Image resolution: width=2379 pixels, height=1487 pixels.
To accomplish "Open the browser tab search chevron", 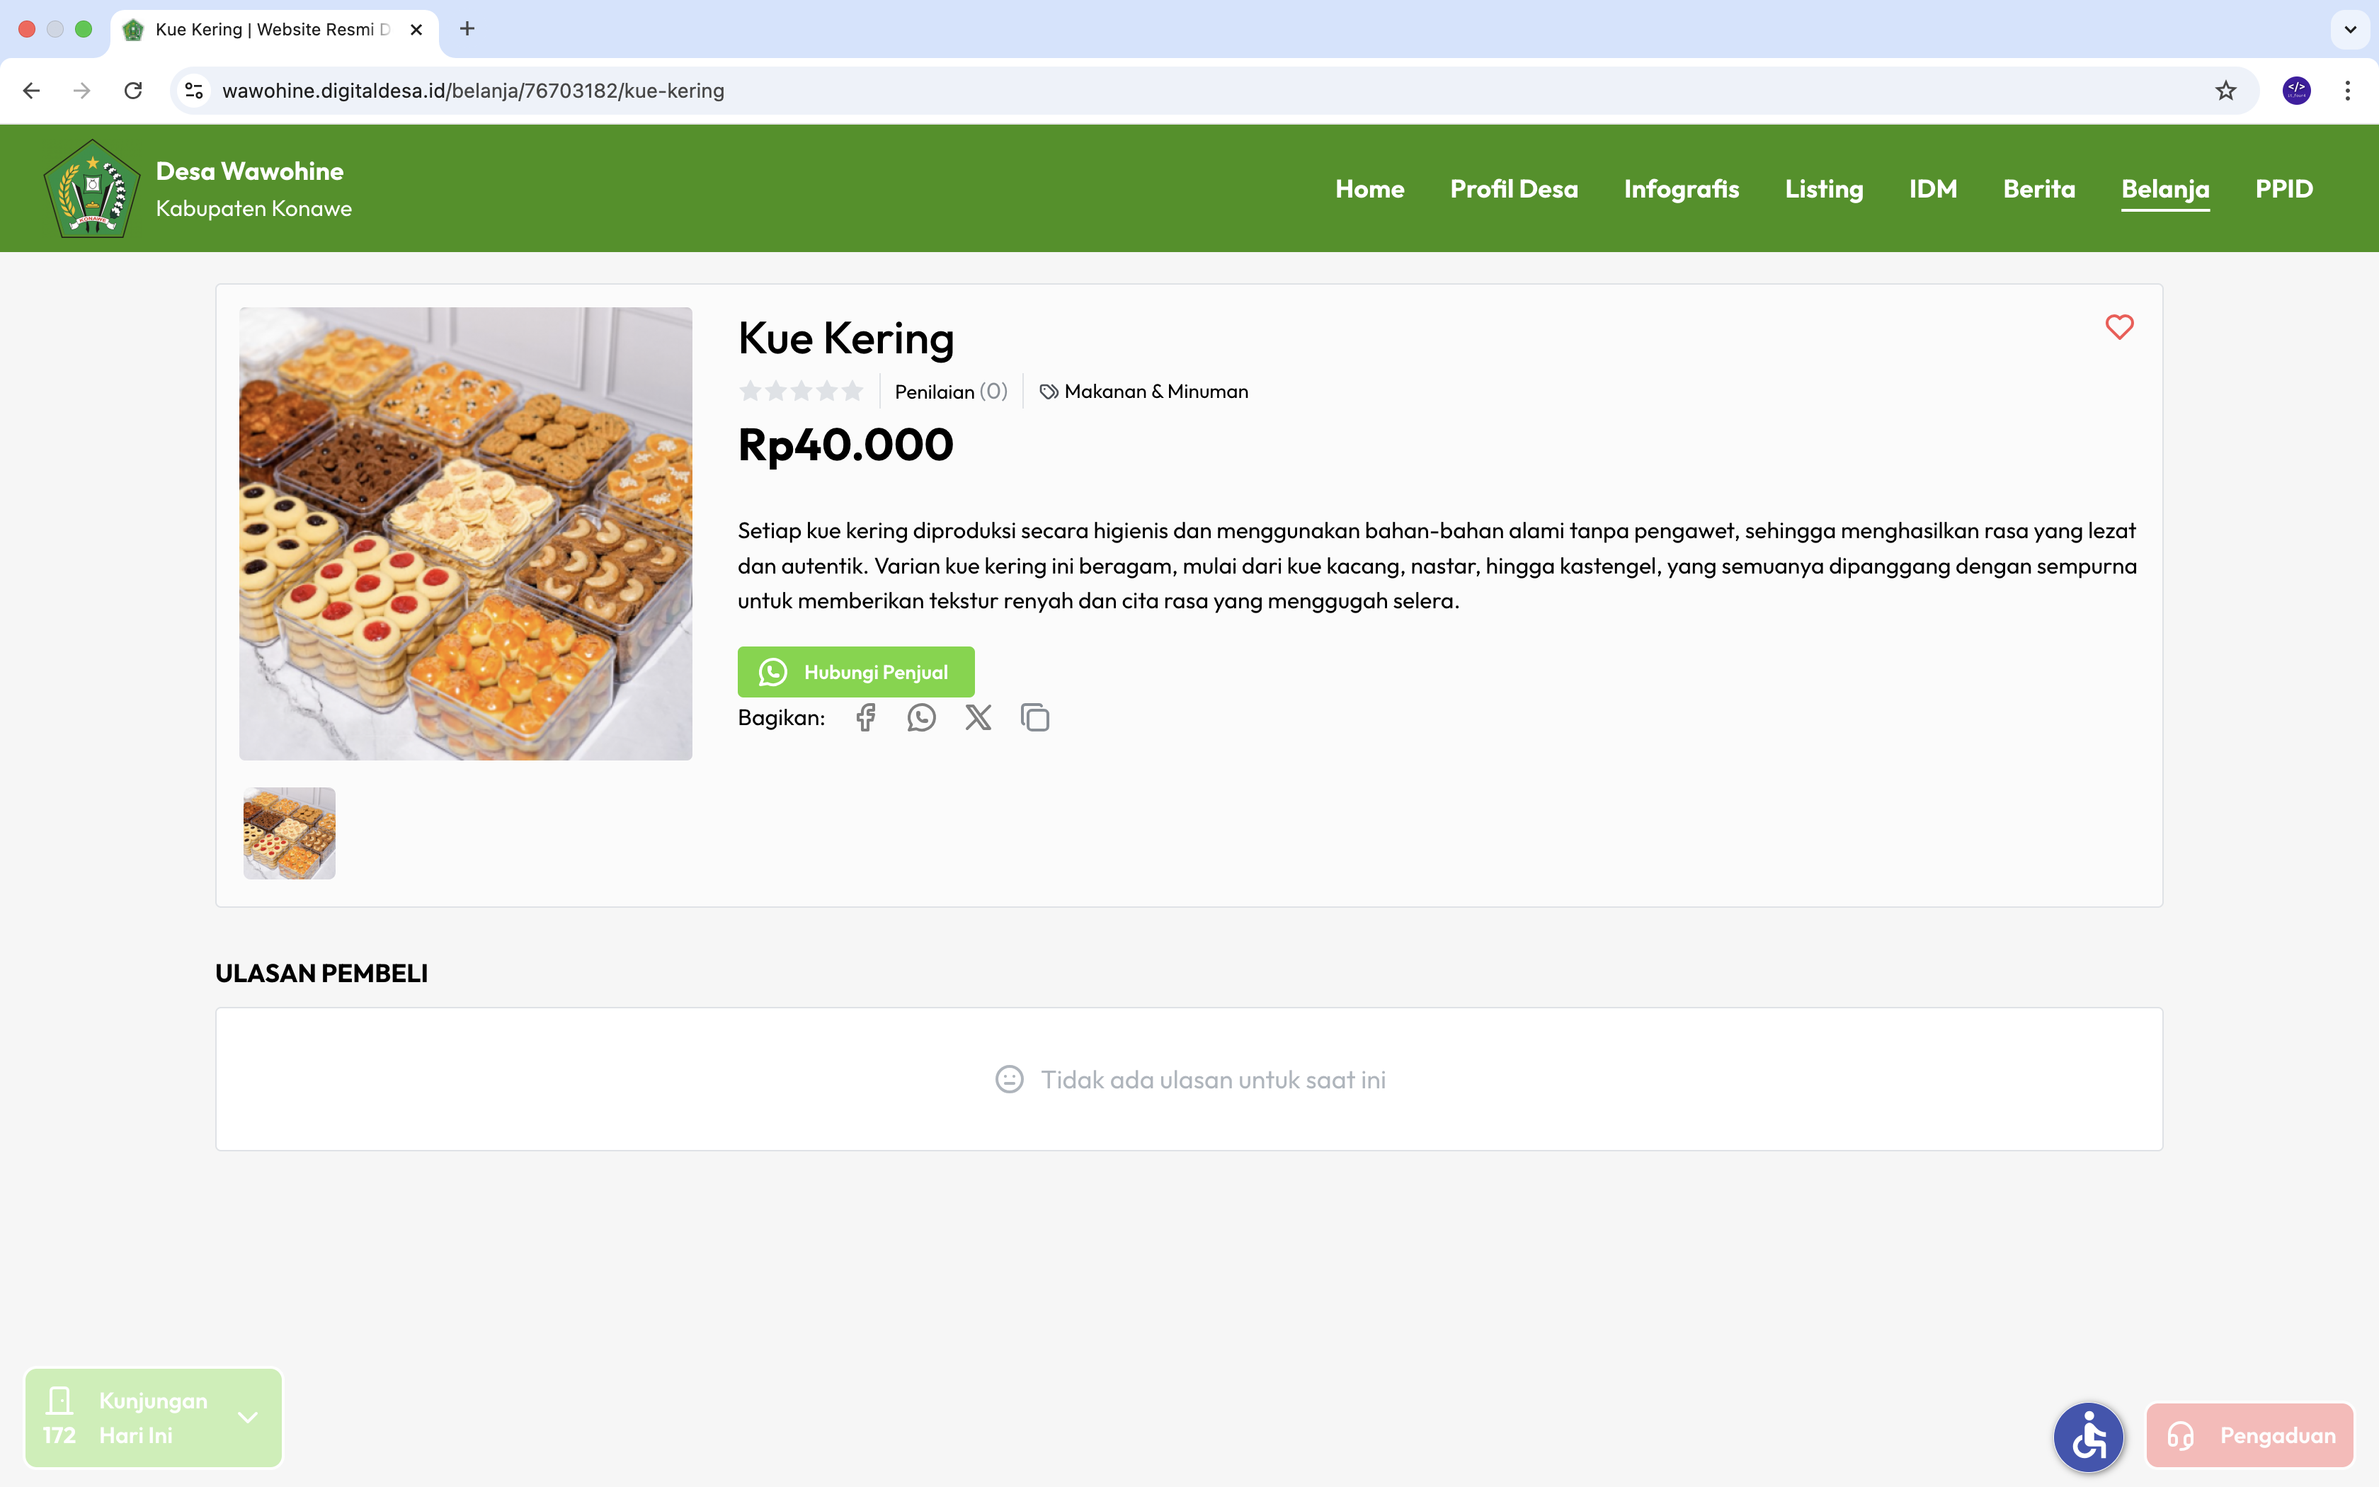I will pos(2351,30).
